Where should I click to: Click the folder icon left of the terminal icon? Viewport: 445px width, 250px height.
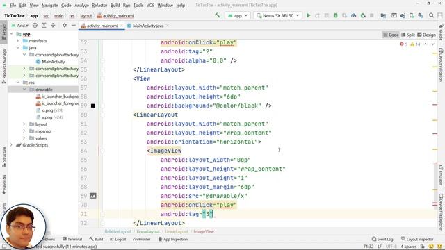click(x=383, y=15)
